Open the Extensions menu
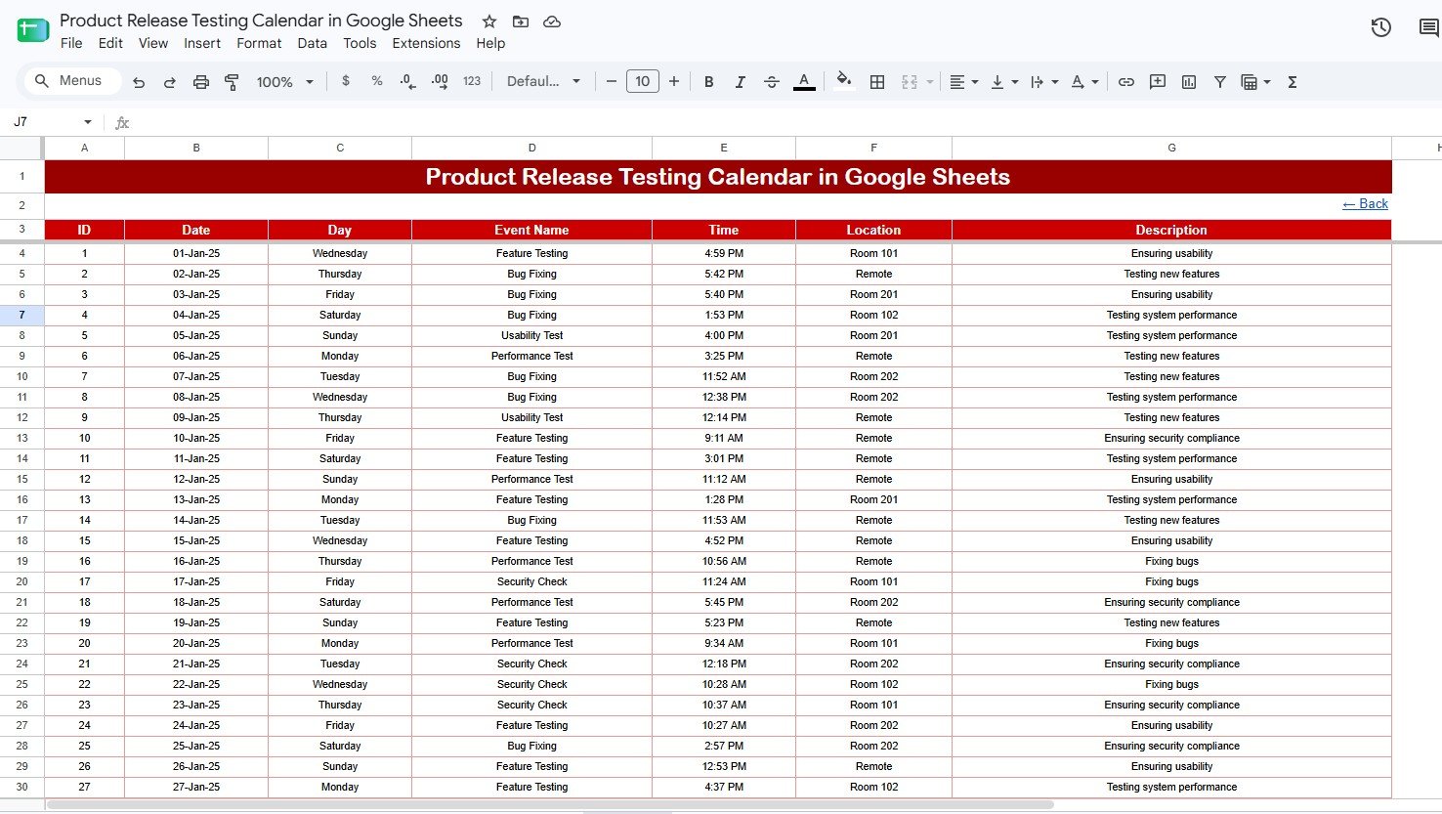1442x814 pixels. pos(426,43)
